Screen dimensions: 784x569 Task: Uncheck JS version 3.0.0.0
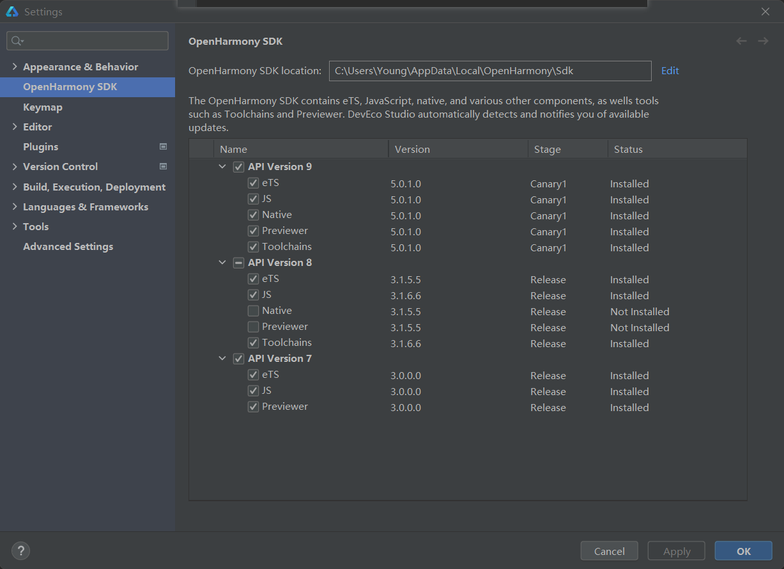point(253,391)
